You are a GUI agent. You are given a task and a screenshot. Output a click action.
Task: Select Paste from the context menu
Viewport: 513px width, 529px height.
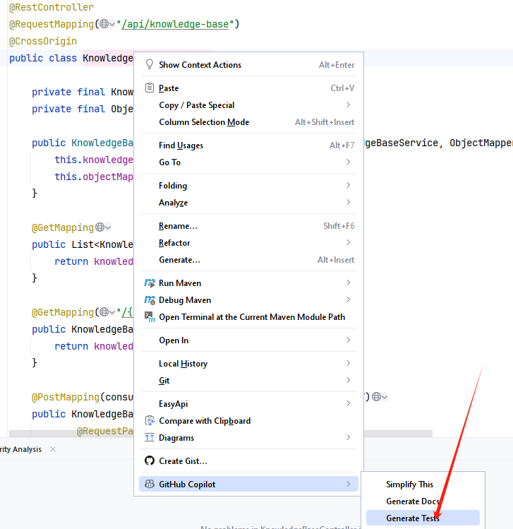pyautogui.click(x=248, y=88)
